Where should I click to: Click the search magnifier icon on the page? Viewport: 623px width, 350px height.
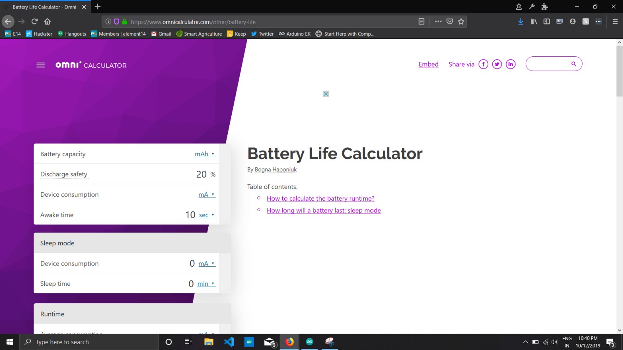(574, 64)
